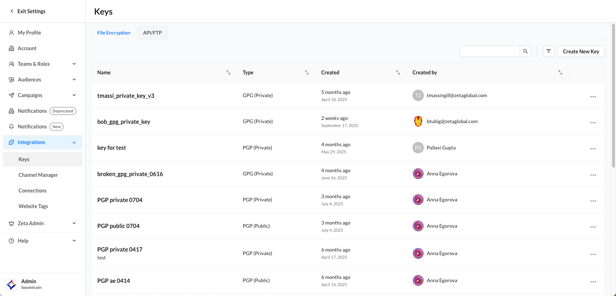Click the search magnifier icon
Viewport: 616px width, 296px height.
click(x=525, y=51)
